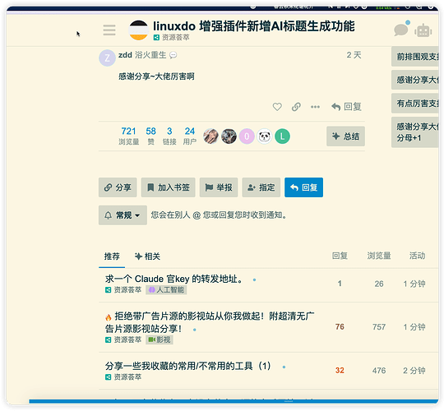Show details for 721 浏览量
444x411 pixels.
[x=128, y=136]
